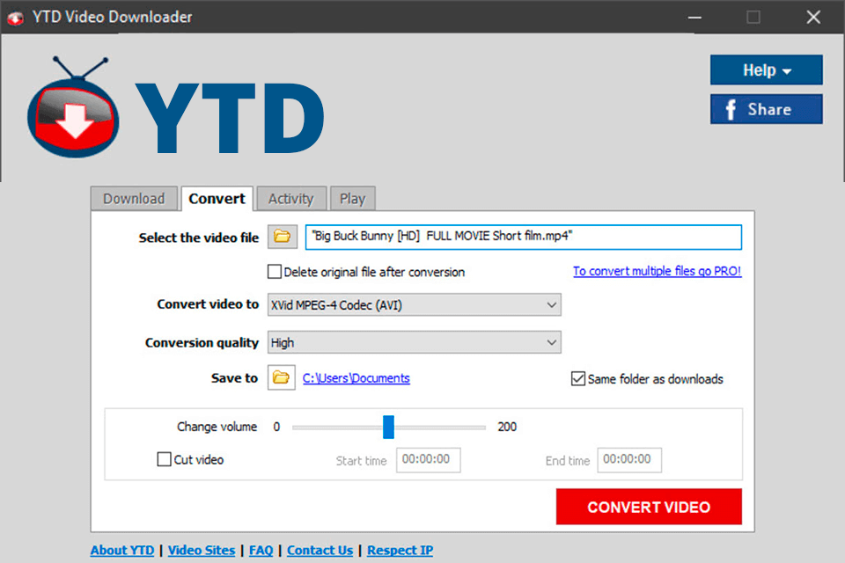Open the Respect IP link
Image resolution: width=845 pixels, height=563 pixels.
click(400, 551)
